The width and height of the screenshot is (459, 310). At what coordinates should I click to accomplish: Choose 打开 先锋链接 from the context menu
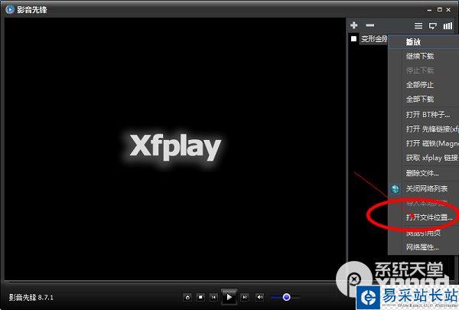tap(423, 129)
